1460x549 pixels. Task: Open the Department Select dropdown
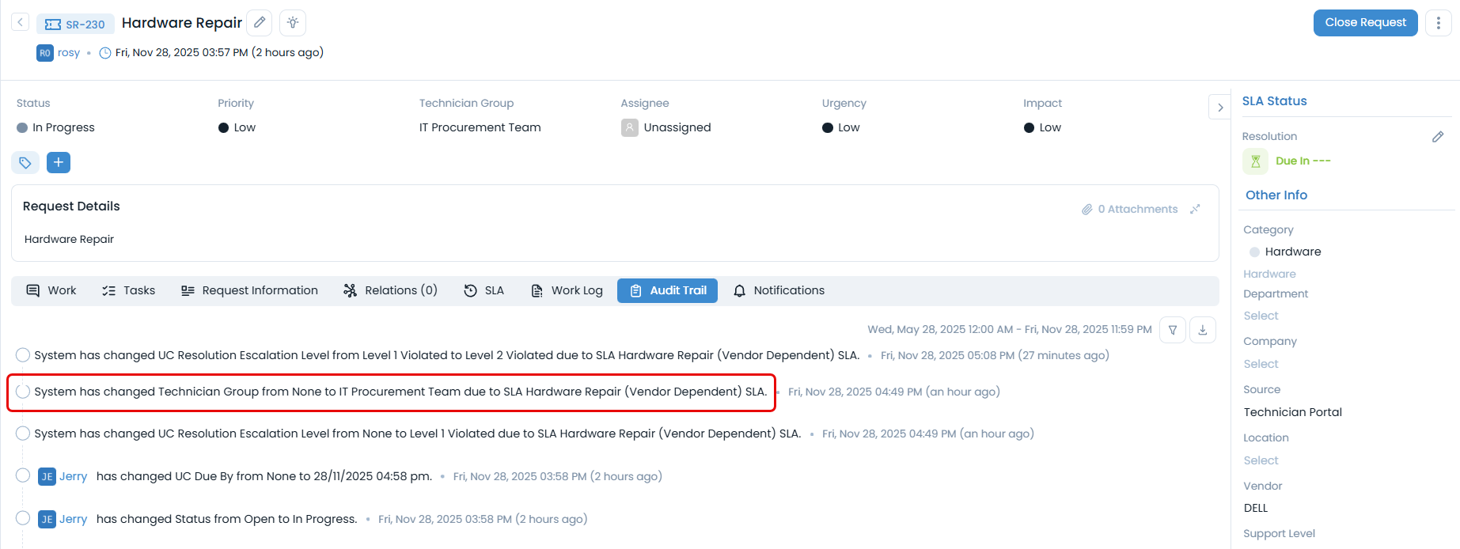pos(1261,316)
